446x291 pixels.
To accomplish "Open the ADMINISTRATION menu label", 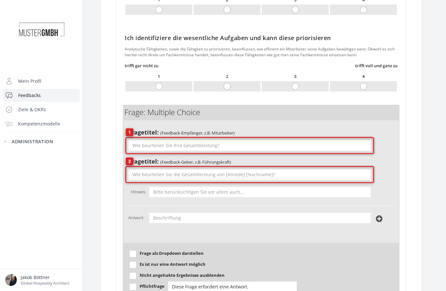I will tap(32, 142).
